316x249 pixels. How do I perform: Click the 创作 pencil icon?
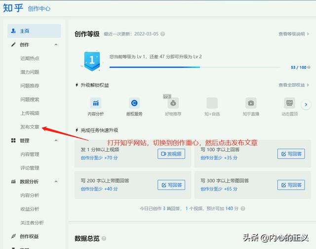(x=13, y=44)
